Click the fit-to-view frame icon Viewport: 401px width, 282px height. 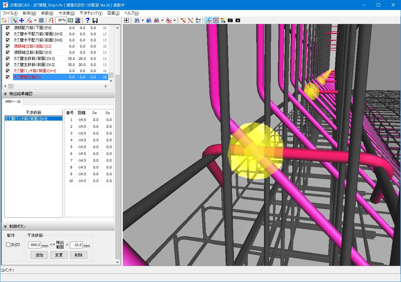(x=126, y=20)
